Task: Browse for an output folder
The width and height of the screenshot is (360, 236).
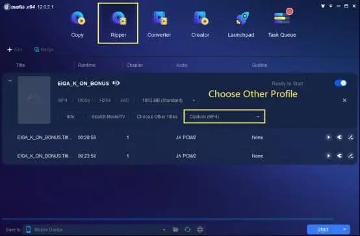Action: tap(175, 230)
